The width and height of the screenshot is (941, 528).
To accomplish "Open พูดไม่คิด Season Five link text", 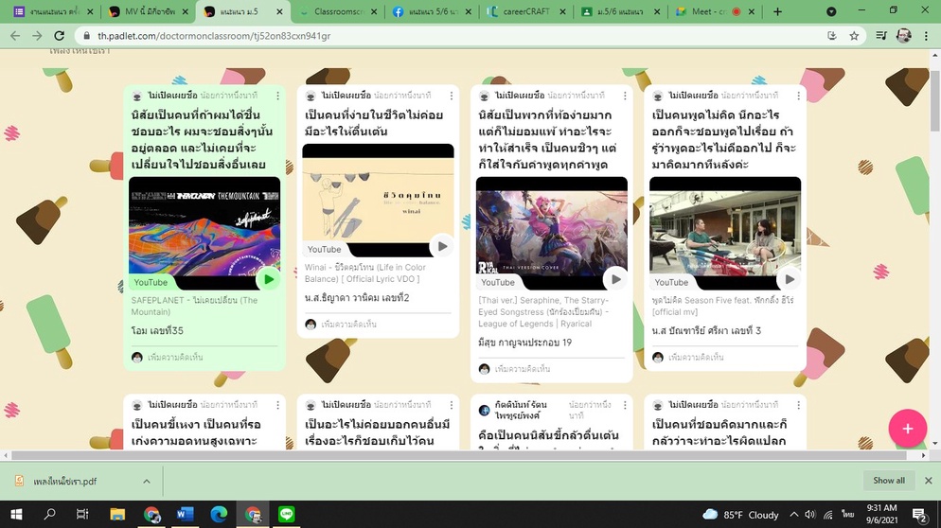I will [722, 306].
